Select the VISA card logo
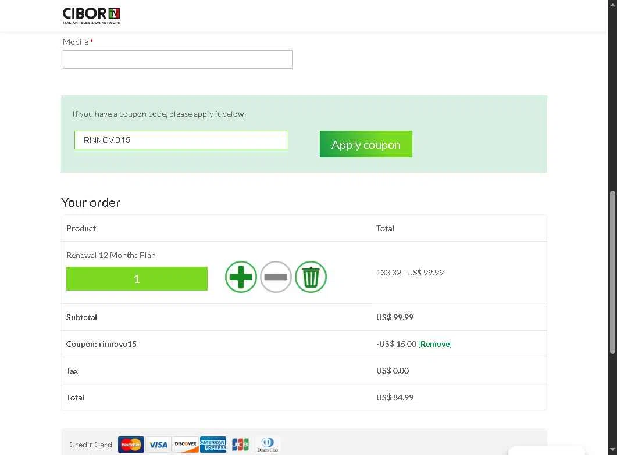The width and height of the screenshot is (617, 455). 158,445
